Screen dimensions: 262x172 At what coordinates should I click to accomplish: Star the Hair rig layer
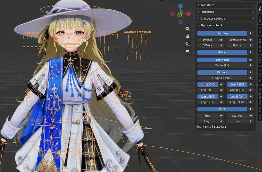pyautogui.click(x=221, y=116)
